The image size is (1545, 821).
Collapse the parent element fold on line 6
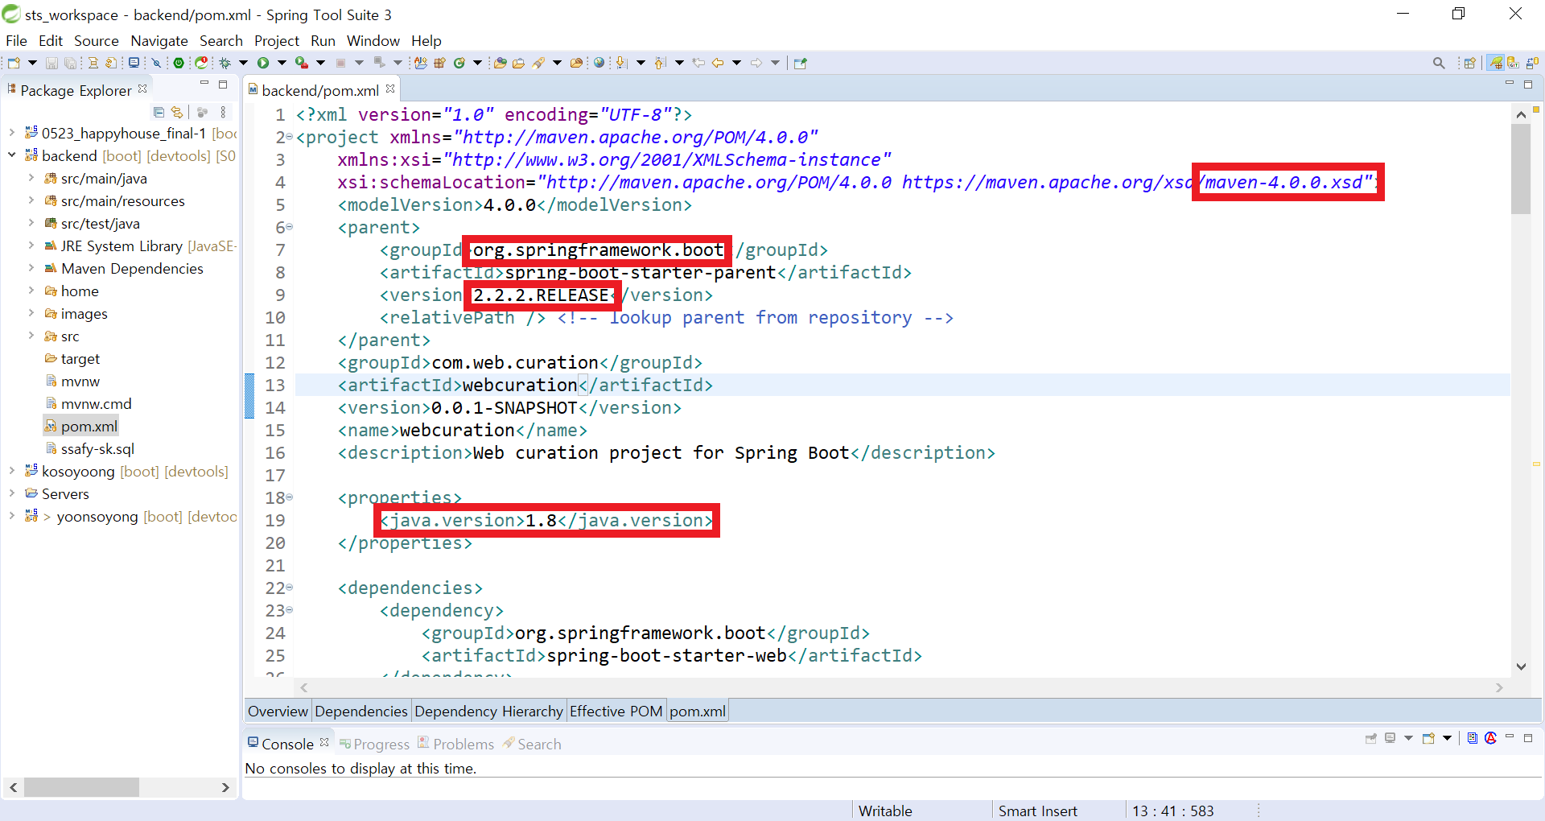coord(290,228)
